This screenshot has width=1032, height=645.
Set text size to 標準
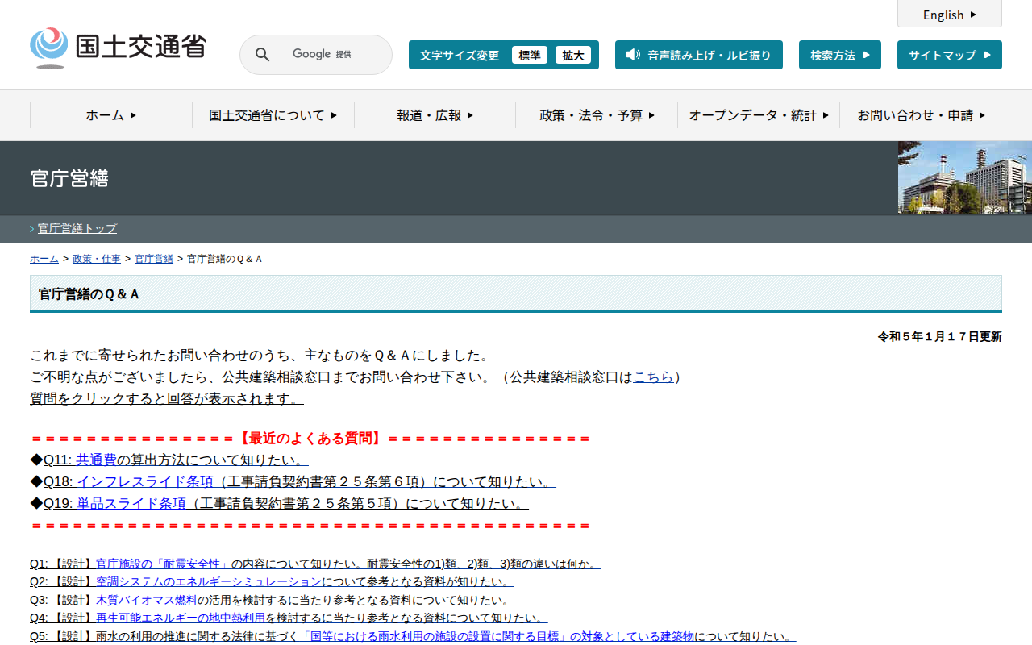tap(529, 55)
